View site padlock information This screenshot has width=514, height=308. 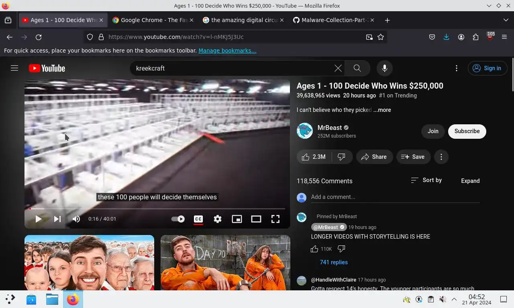(101, 37)
